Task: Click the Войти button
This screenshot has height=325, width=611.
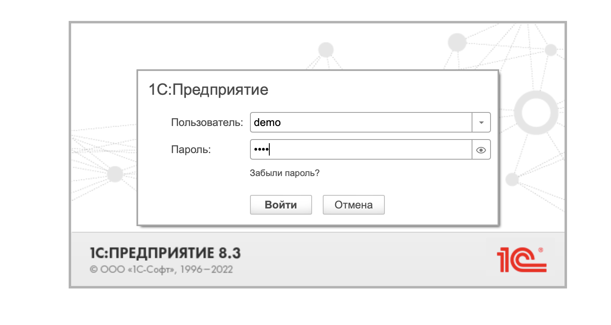Action: [281, 205]
